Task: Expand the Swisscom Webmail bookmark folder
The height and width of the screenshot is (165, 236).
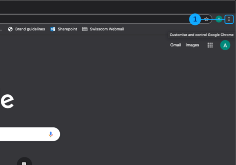Action: click(106, 29)
